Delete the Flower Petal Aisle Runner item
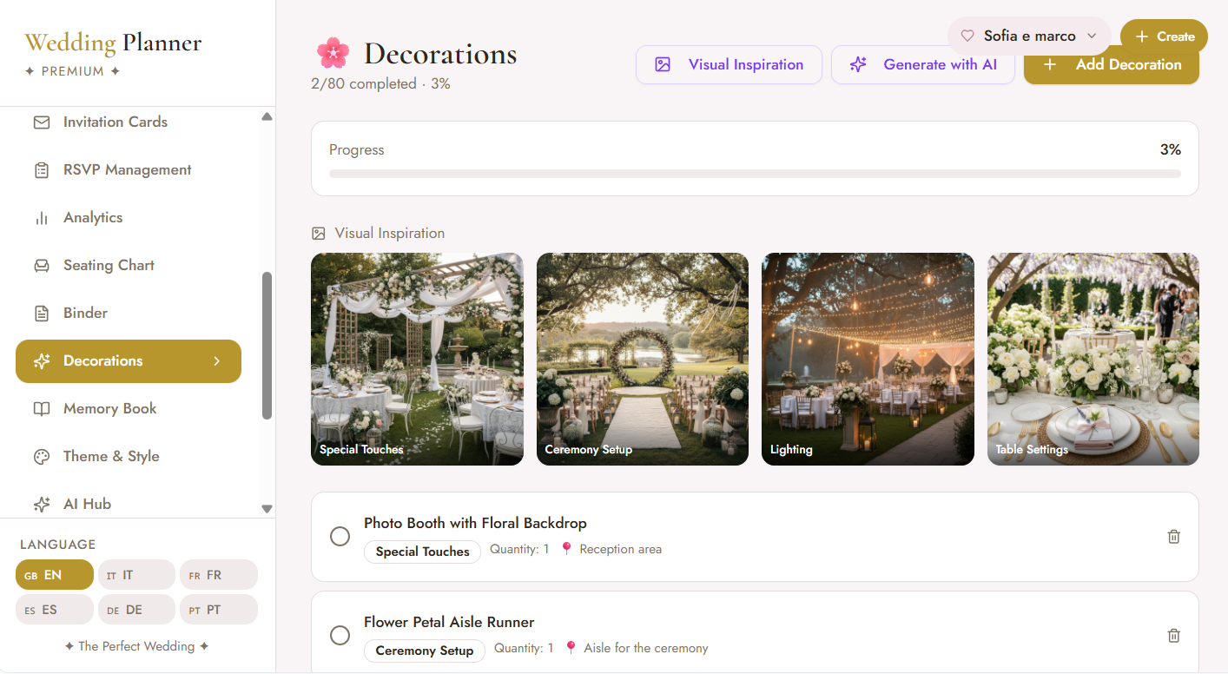Image resolution: width=1228 pixels, height=674 pixels. pyautogui.click(x=1173, y=636)
